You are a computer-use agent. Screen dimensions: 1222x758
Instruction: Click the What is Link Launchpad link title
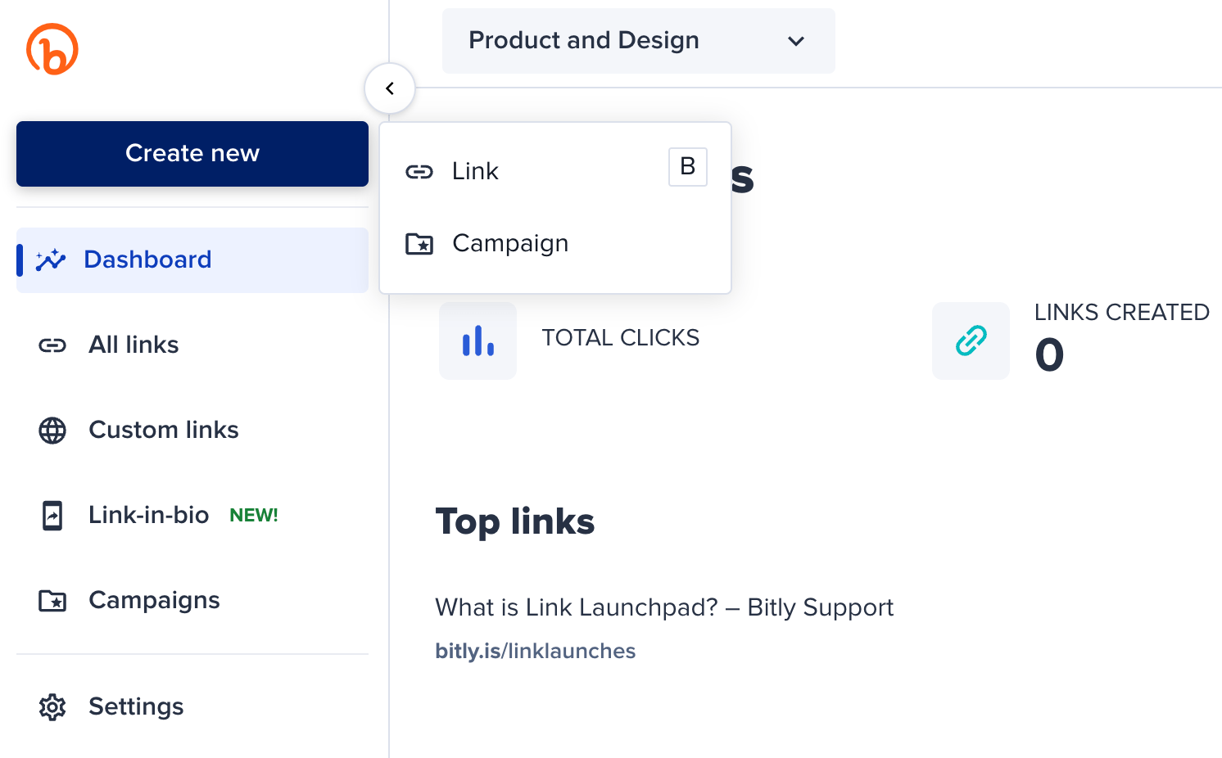point(664,607)
